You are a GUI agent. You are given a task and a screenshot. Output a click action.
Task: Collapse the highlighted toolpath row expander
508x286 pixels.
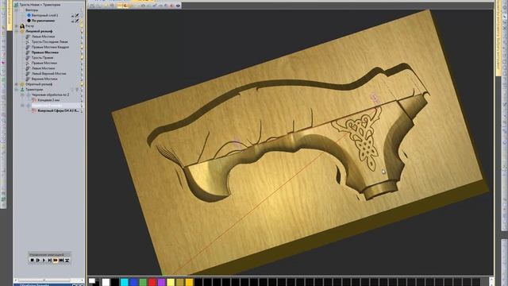(22, 106)
